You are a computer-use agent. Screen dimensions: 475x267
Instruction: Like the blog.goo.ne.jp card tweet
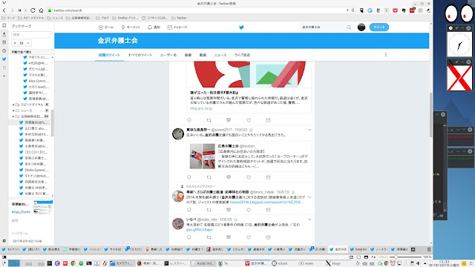249,120
